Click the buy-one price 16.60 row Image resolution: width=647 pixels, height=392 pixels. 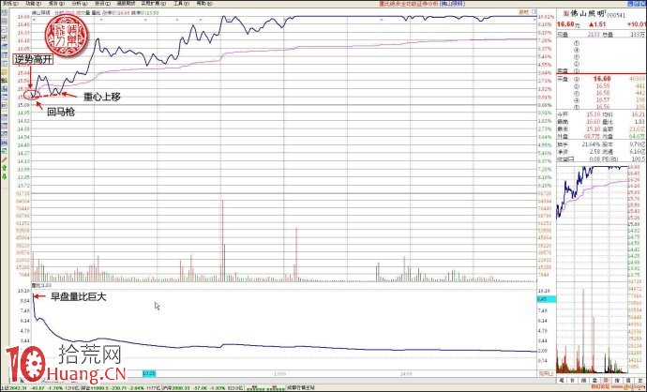(x=601, y=79)
